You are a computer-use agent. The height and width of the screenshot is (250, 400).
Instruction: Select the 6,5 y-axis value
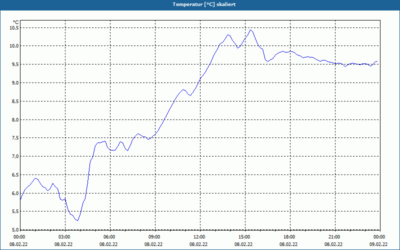click(15, 174)
